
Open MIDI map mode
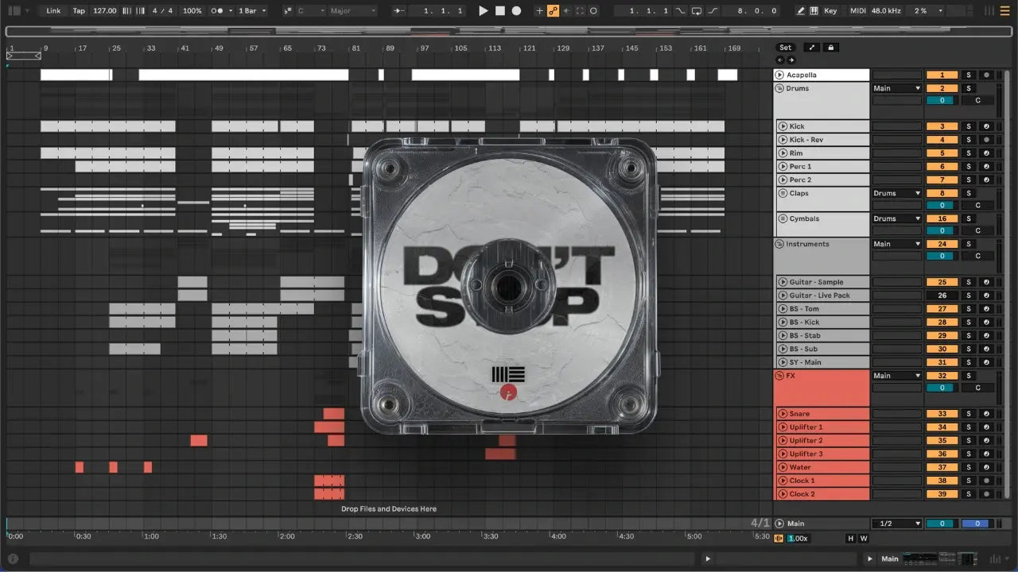pos(857,11)
